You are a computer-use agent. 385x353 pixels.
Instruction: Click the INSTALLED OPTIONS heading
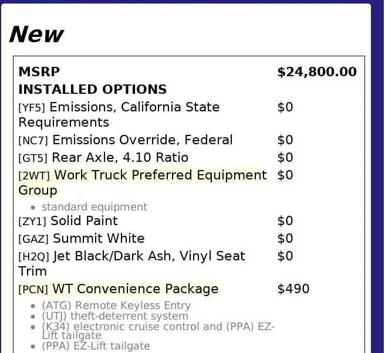point(93,90)
